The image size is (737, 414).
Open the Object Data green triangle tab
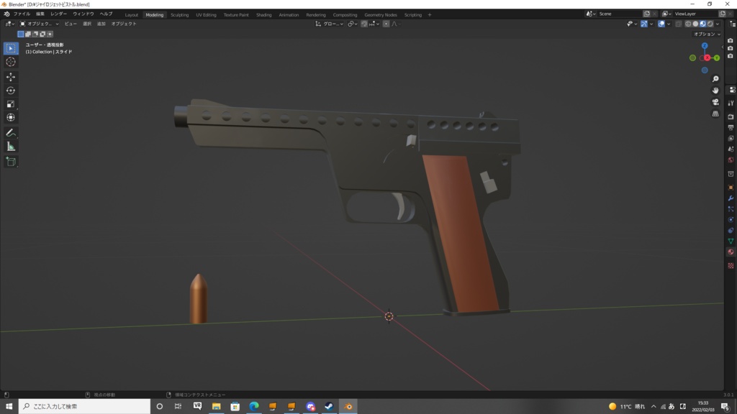tap(731, 241)
